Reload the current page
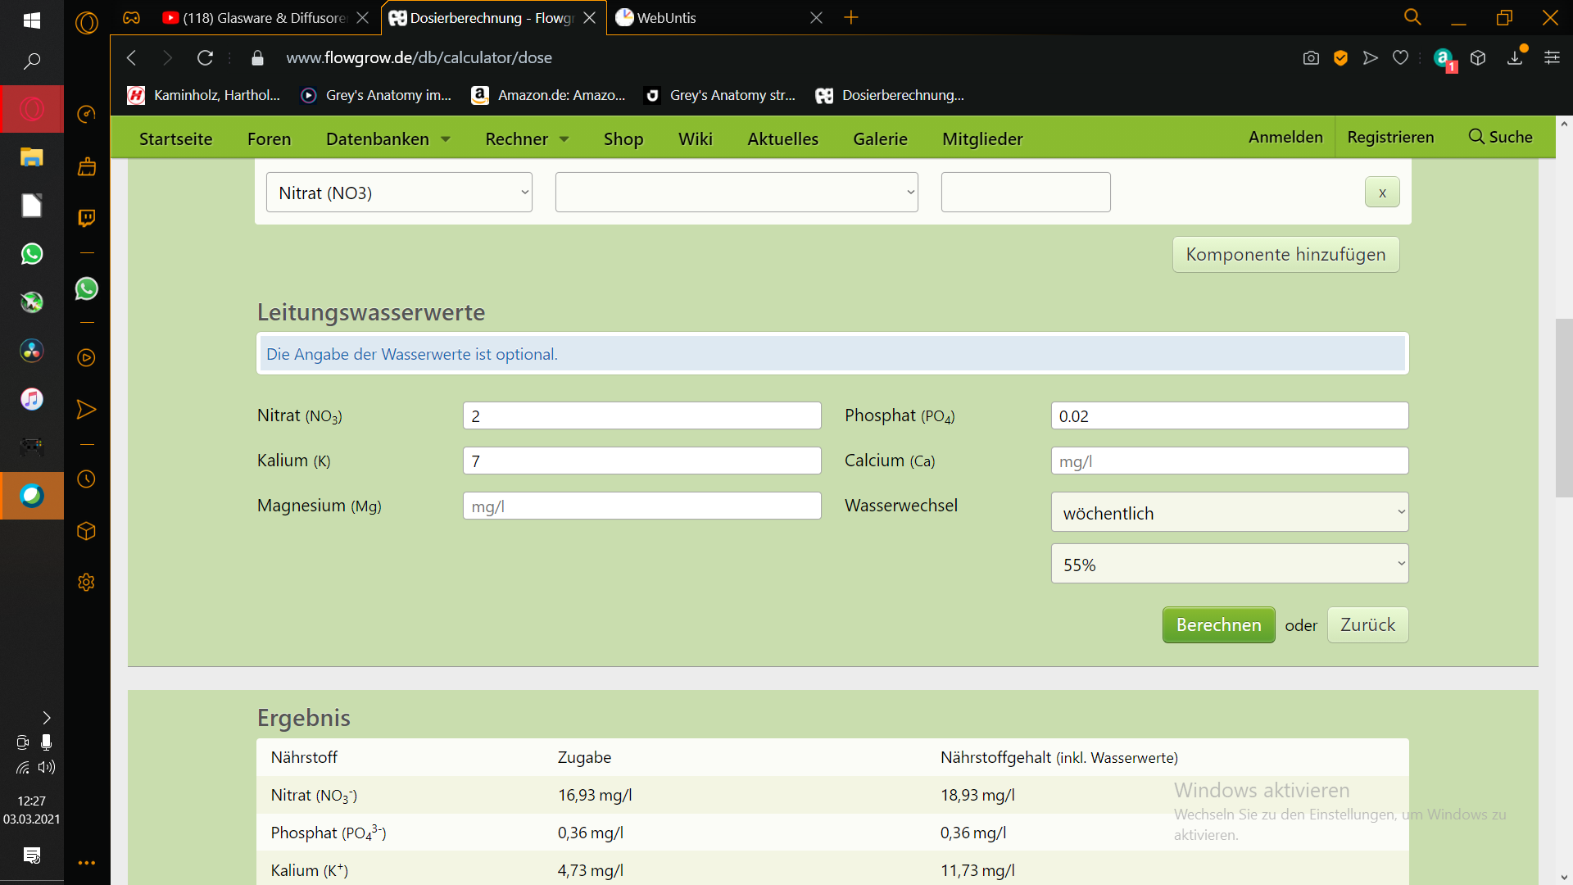 click(x=205, y=57)
